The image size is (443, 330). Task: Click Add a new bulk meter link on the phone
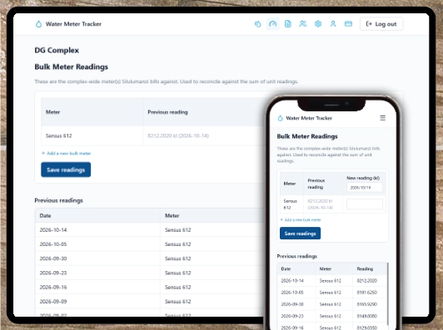pyautogui.click(x=301, y=219)
